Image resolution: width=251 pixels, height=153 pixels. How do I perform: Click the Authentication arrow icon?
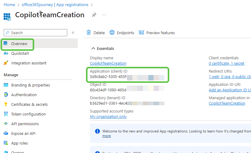coord(6,95)
